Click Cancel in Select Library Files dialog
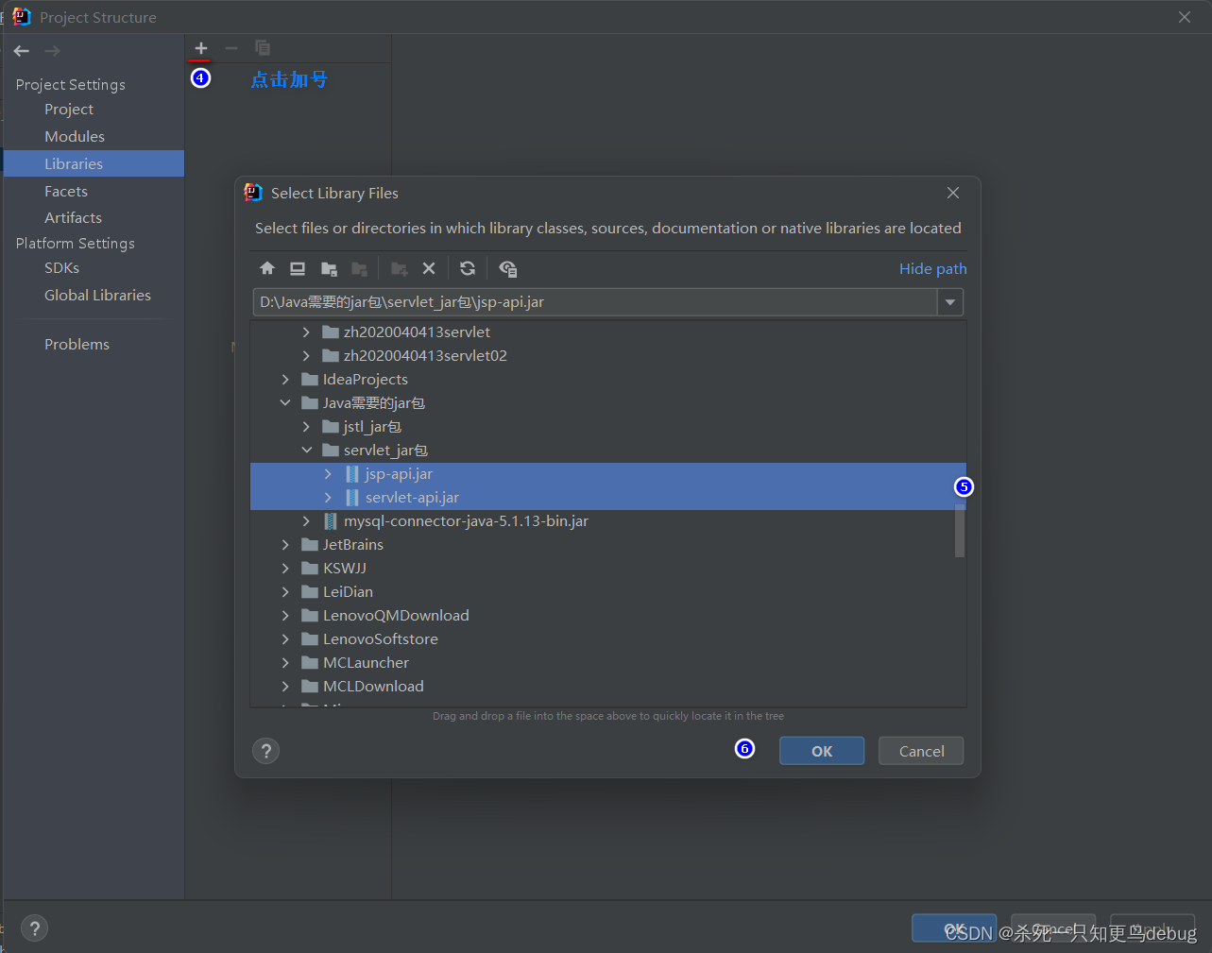 point(921,751)
